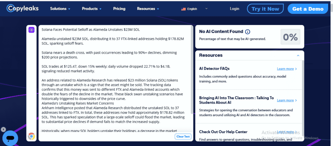Click 'Check Out Our Help Center' title
Screen dimensions: 333x146
pos(223,132)
